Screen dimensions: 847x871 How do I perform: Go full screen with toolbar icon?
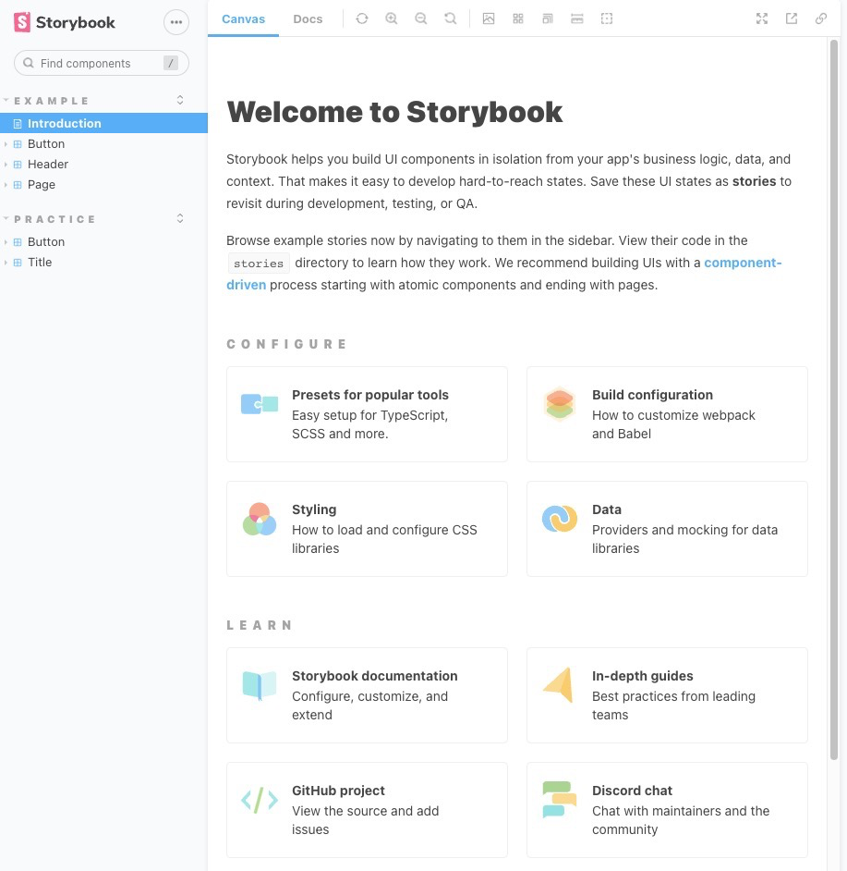[762, 18]
